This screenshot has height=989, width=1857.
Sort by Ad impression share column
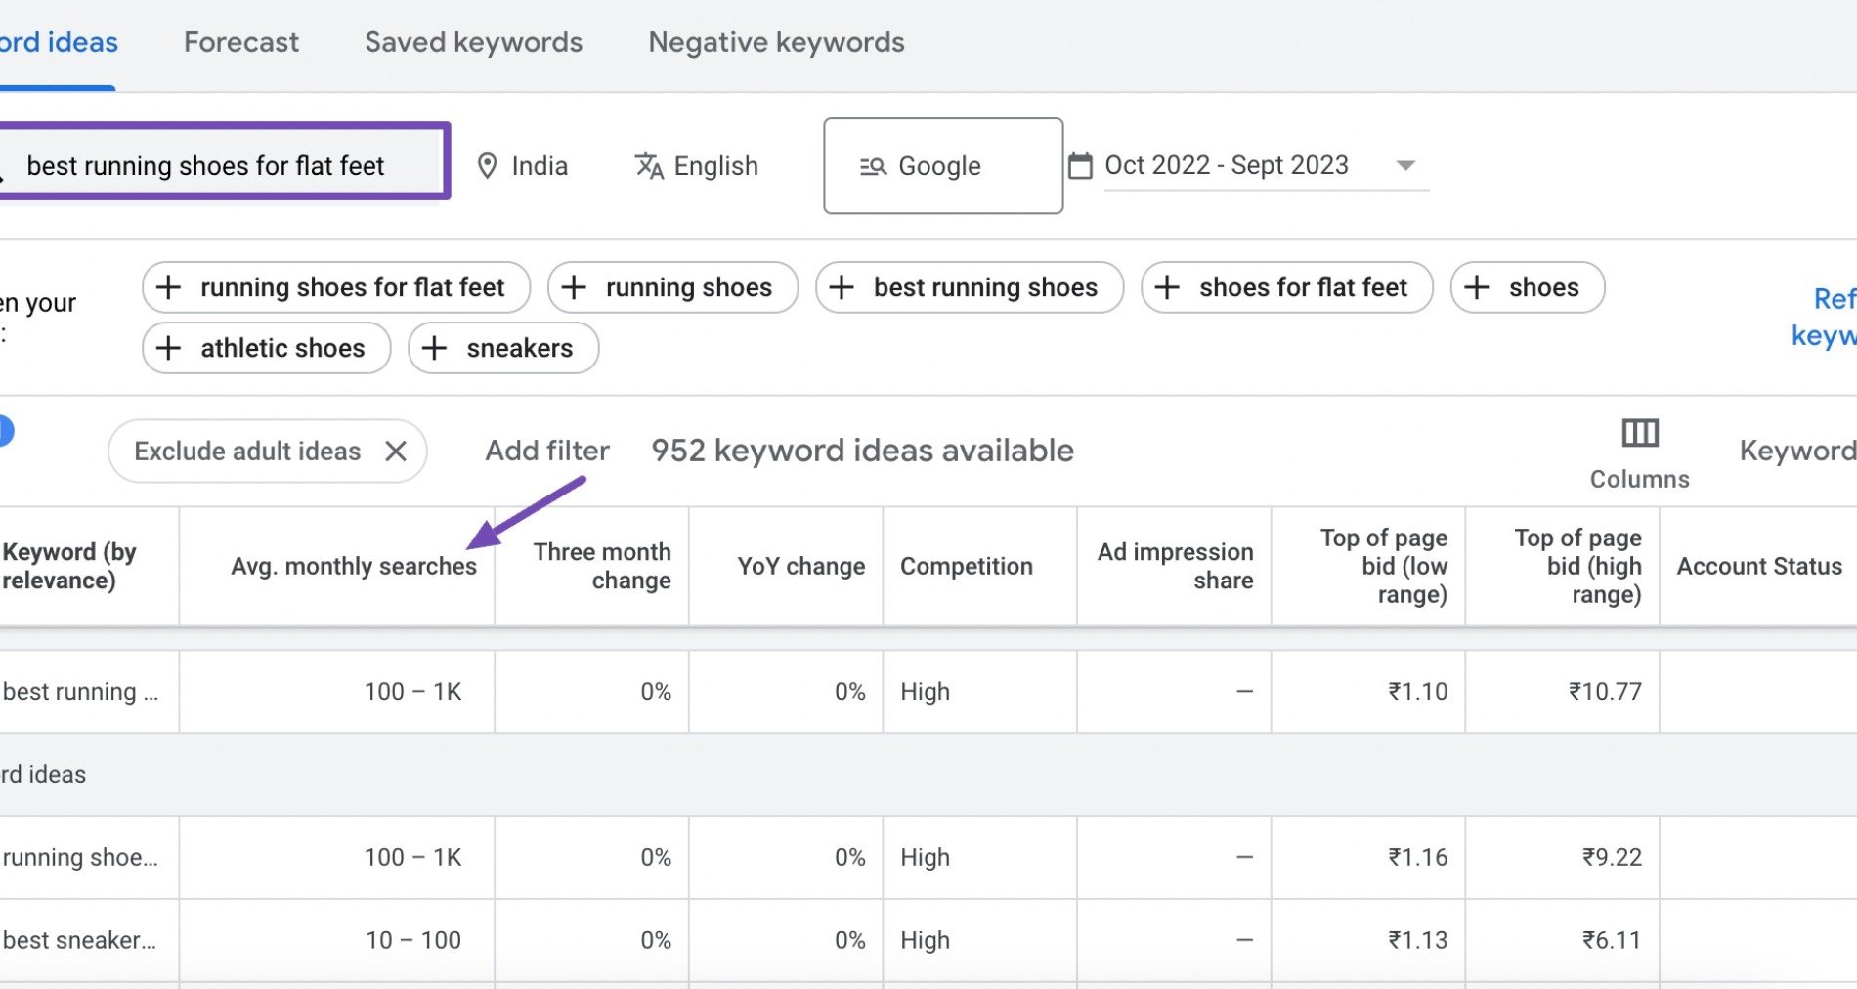coord(1175,566)
